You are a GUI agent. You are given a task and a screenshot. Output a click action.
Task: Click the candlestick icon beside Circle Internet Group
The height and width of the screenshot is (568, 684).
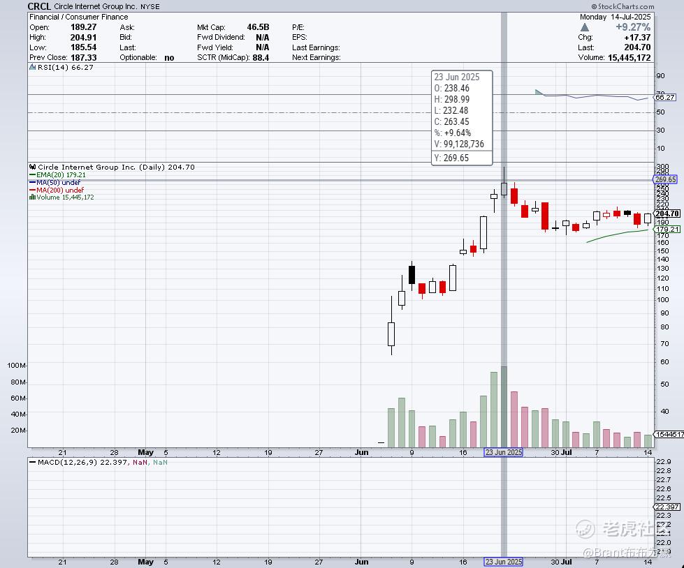point(32,167)
